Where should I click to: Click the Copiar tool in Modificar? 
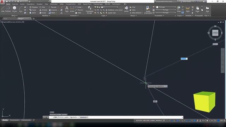coord(33,10)
